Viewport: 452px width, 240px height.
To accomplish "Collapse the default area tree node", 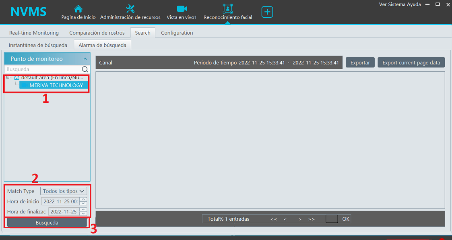I will tap(8, 77).
